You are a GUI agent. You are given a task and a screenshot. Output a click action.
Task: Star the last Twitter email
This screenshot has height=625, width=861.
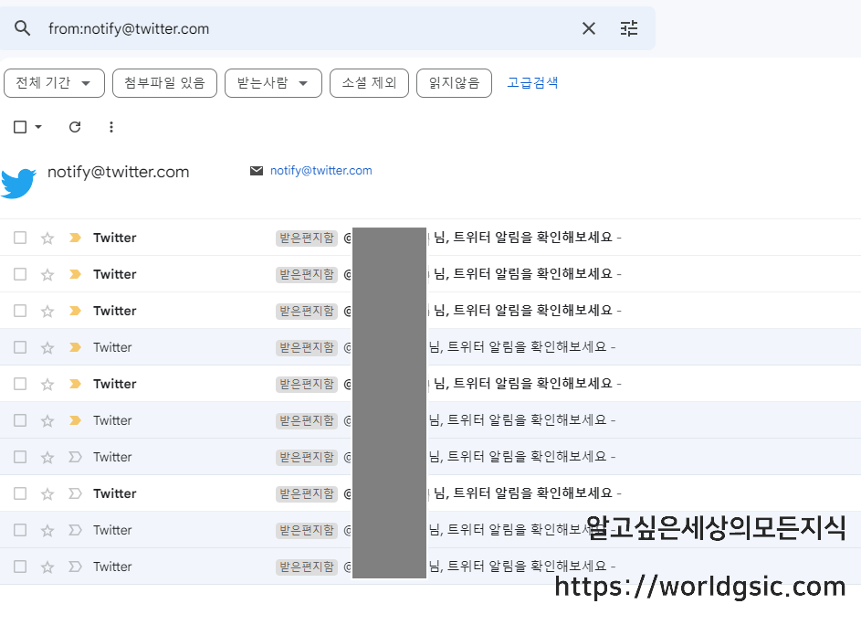pyautogui.click(x=47, y=567)
